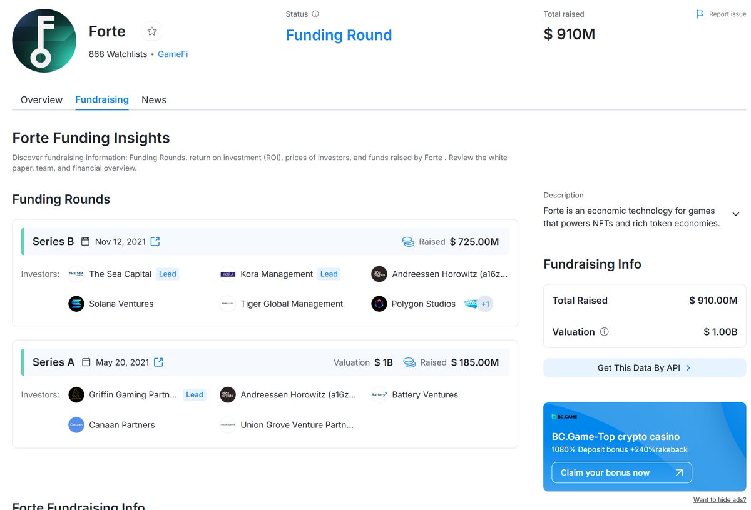The height and width of the screenshot is (510, 751).
Task: Click Tiger Global Management logo
Action: coord(228,304)
